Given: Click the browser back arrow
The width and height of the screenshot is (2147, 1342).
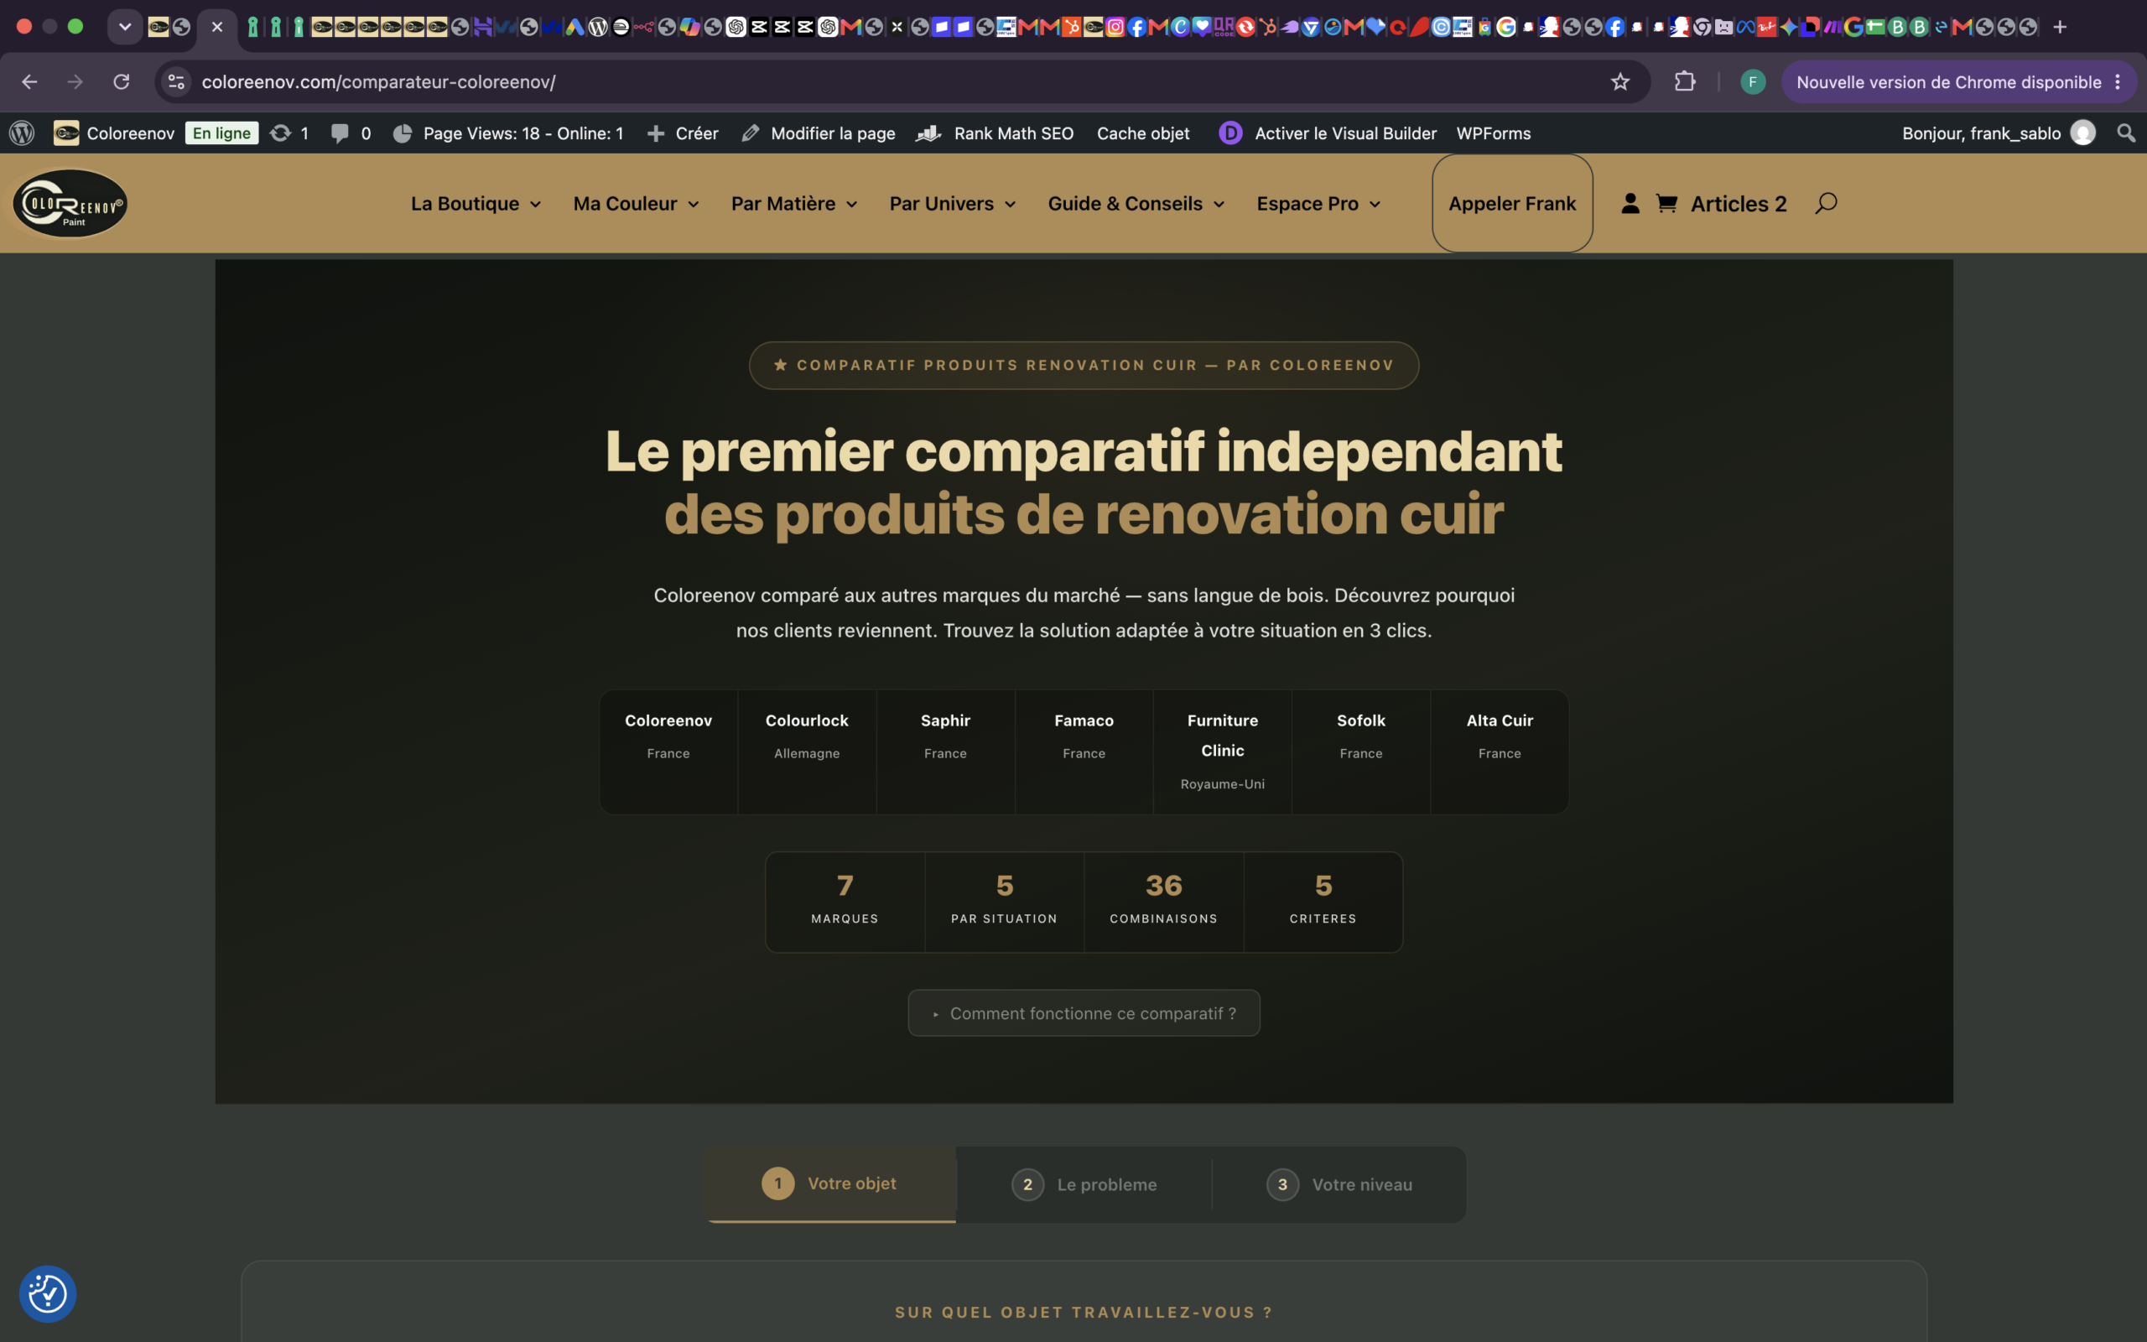Looking at the screenshot, I should click(x=29, y=81).
